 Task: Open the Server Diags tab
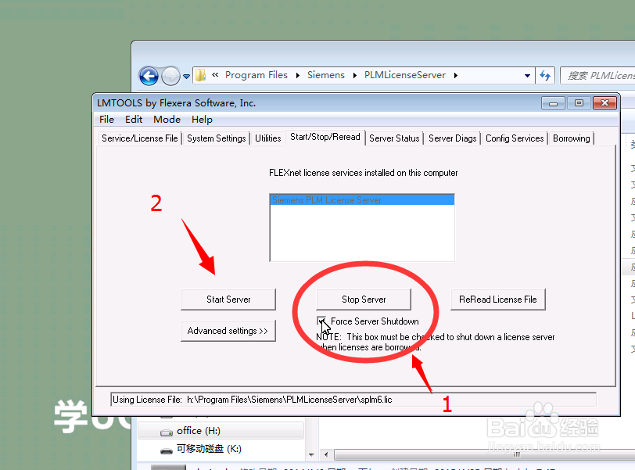click(452, 138)
